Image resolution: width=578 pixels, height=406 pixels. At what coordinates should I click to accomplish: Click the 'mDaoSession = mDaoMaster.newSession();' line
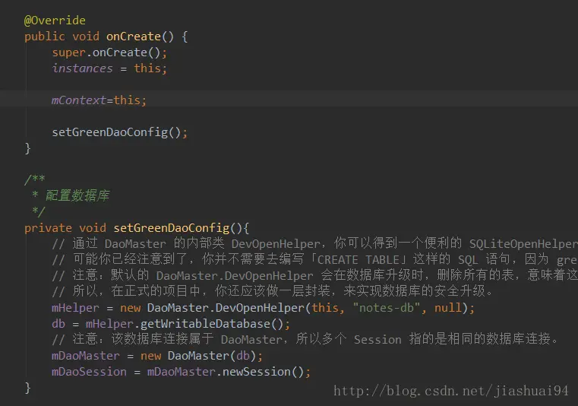pyautogui.click(x=181, y=372)
